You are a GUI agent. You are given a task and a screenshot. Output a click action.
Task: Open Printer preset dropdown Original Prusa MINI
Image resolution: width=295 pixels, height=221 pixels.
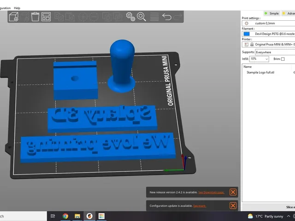[x=268, y=44]
